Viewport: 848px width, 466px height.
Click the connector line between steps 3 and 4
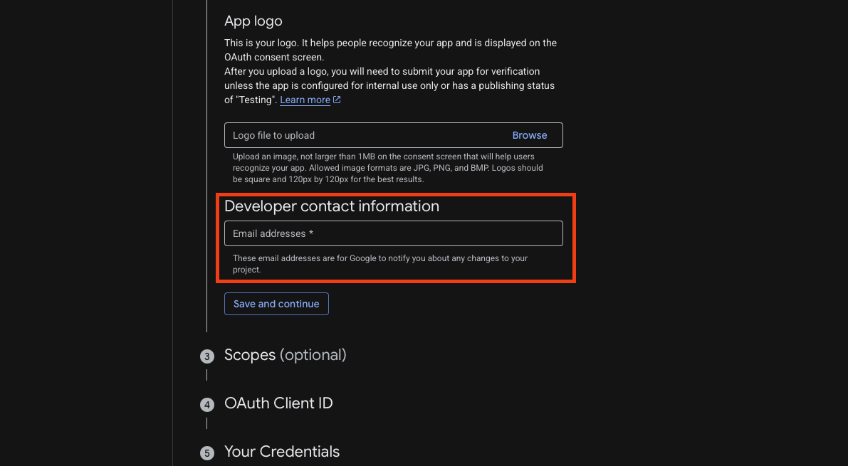[x=207, y=375]
